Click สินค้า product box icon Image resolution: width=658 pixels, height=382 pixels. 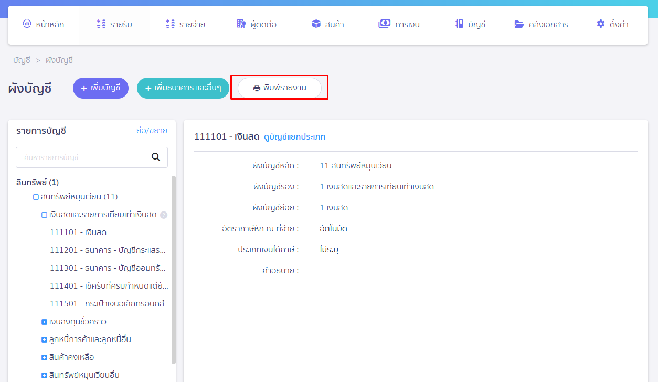(x=316, y=24)
